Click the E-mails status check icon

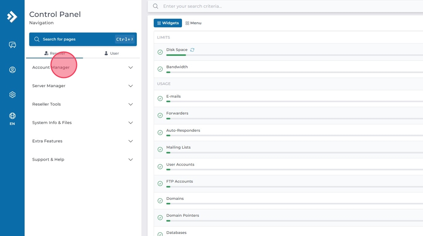pos(160,99)
